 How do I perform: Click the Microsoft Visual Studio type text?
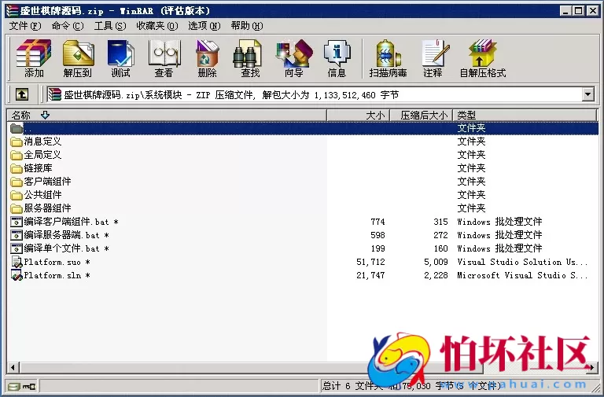coord(522,275)
